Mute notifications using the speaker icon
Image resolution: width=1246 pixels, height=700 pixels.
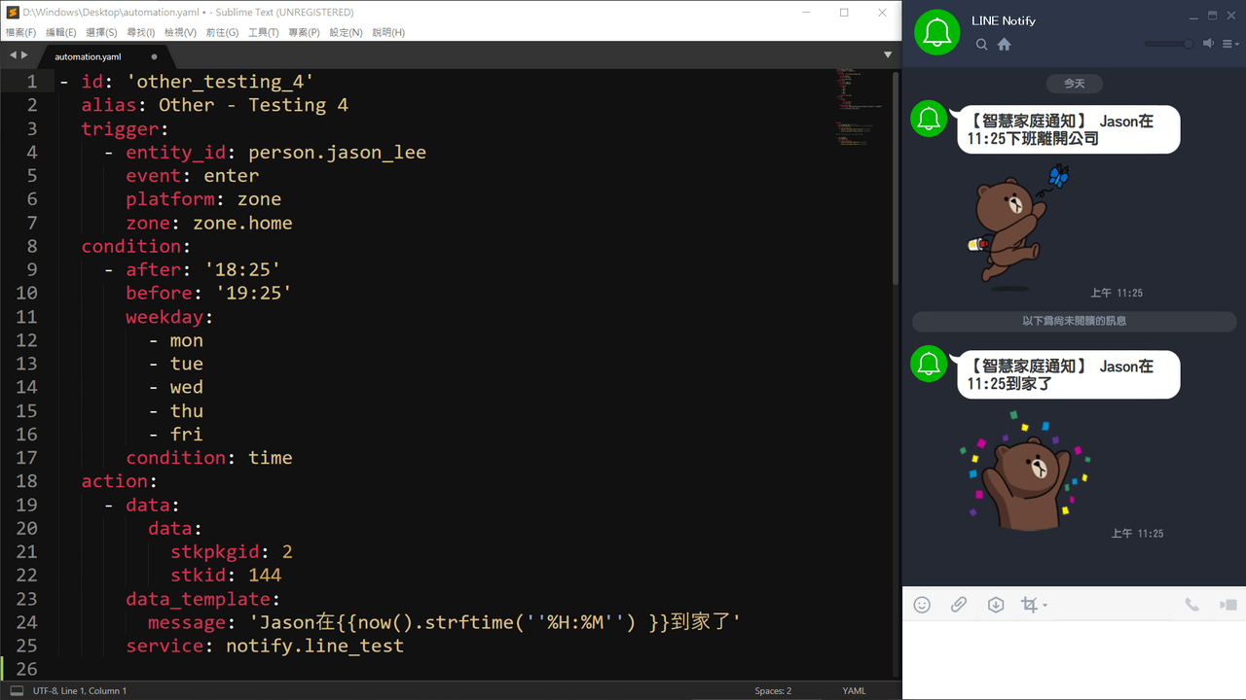click(1208, 44)
